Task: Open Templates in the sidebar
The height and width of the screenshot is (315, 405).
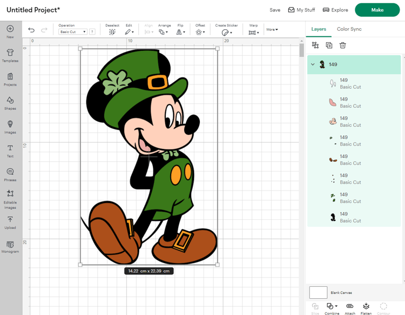Action: [x=10, y=56]
